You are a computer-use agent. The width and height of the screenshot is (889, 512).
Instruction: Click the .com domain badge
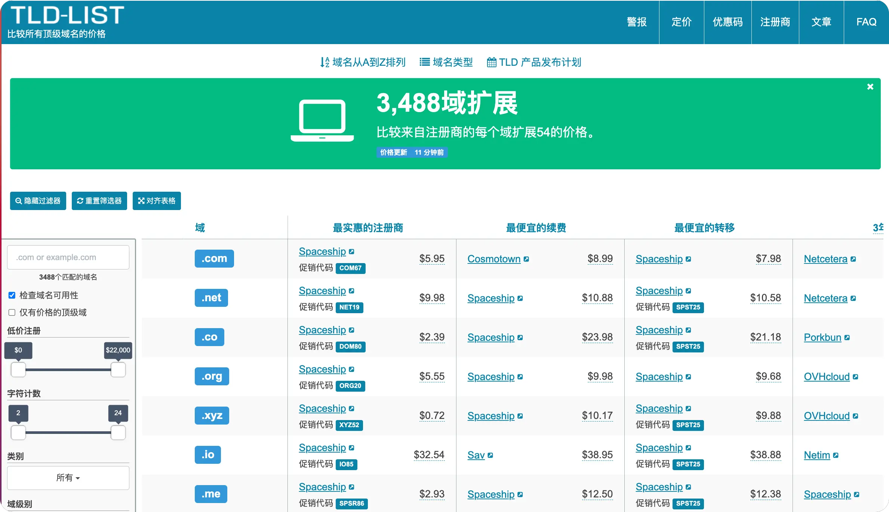click(214, 259)
